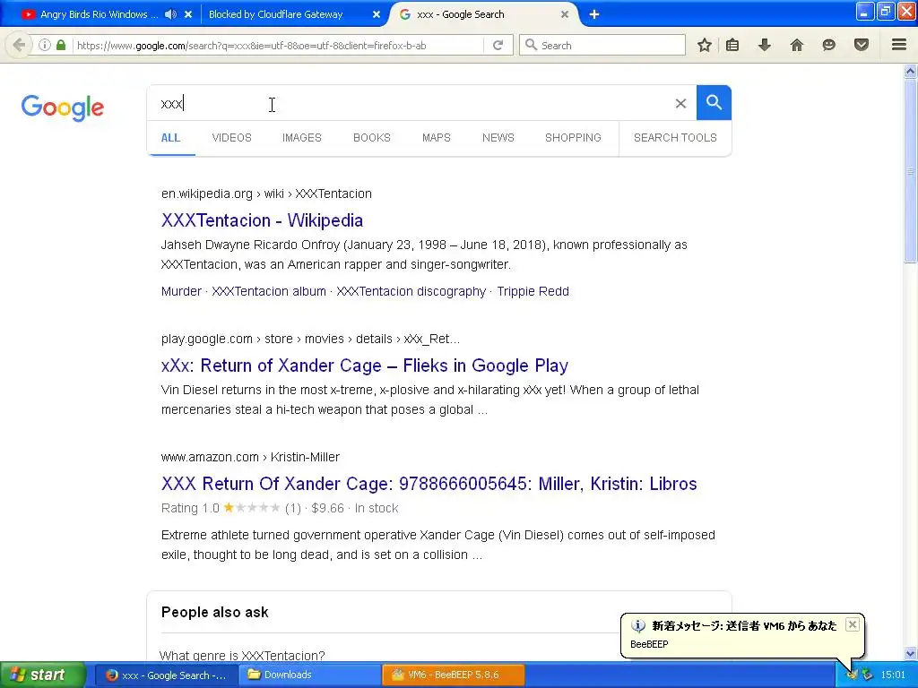Viewport: 918px width, 688px height.
Task: Open a new tab with plus button
Action: [x=594, y=14]
